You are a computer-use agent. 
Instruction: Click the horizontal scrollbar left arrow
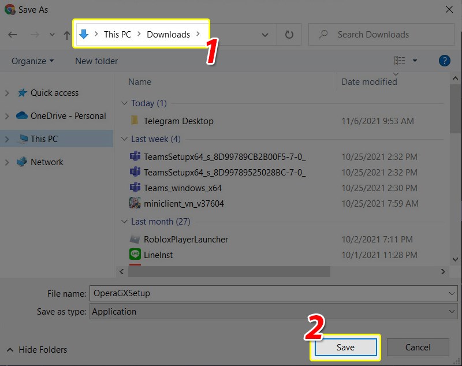click(x=122, y=271)
